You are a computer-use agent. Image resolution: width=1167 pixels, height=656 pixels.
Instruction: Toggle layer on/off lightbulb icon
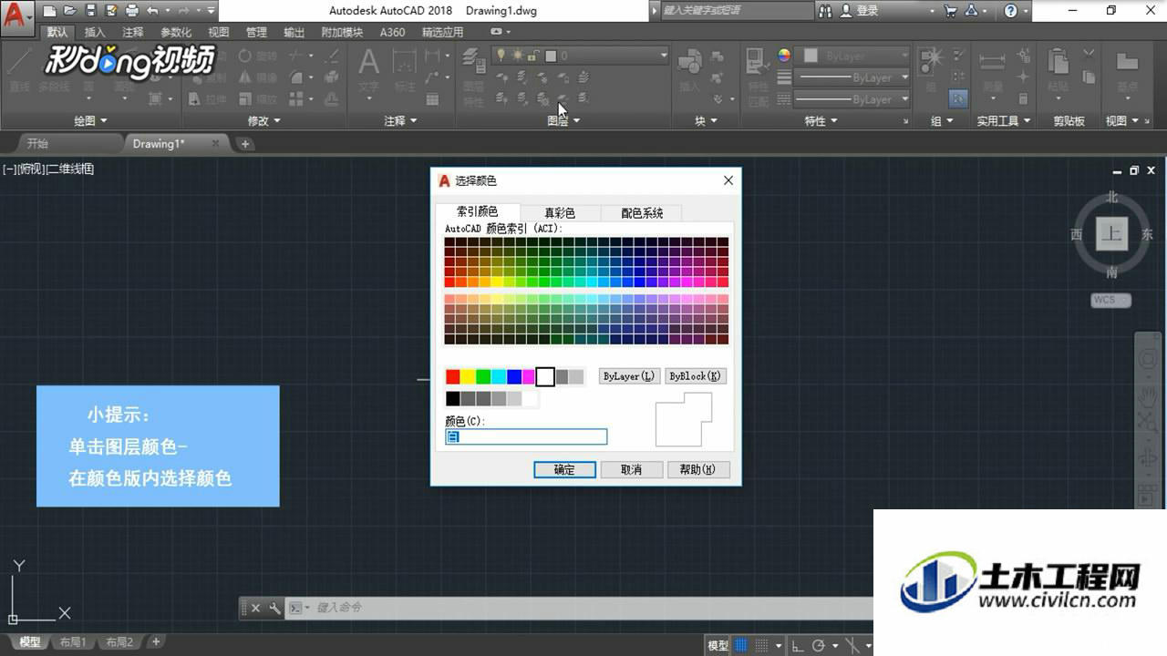[501, 56]
